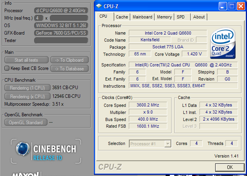
Task: Click the Version 1.41 label
Action: pos(226,156)
